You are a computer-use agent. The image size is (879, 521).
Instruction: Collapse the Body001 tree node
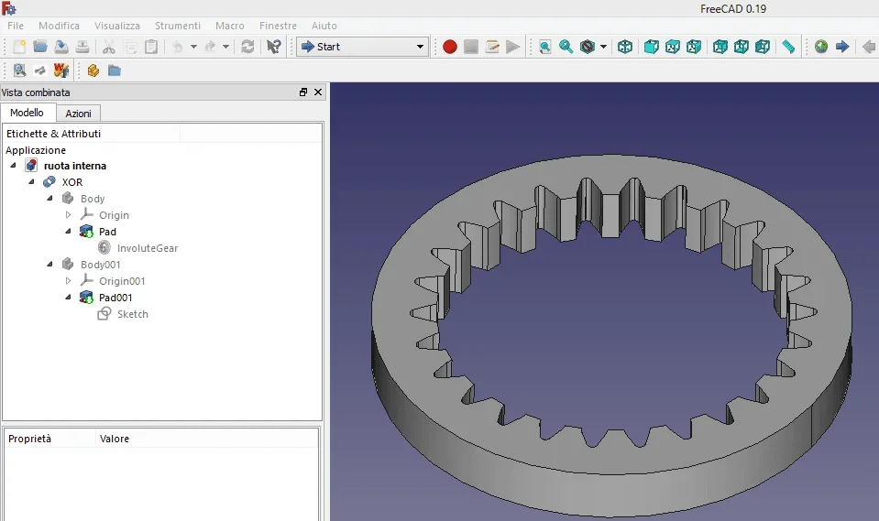pyautogui.click(x=49, y=264)
